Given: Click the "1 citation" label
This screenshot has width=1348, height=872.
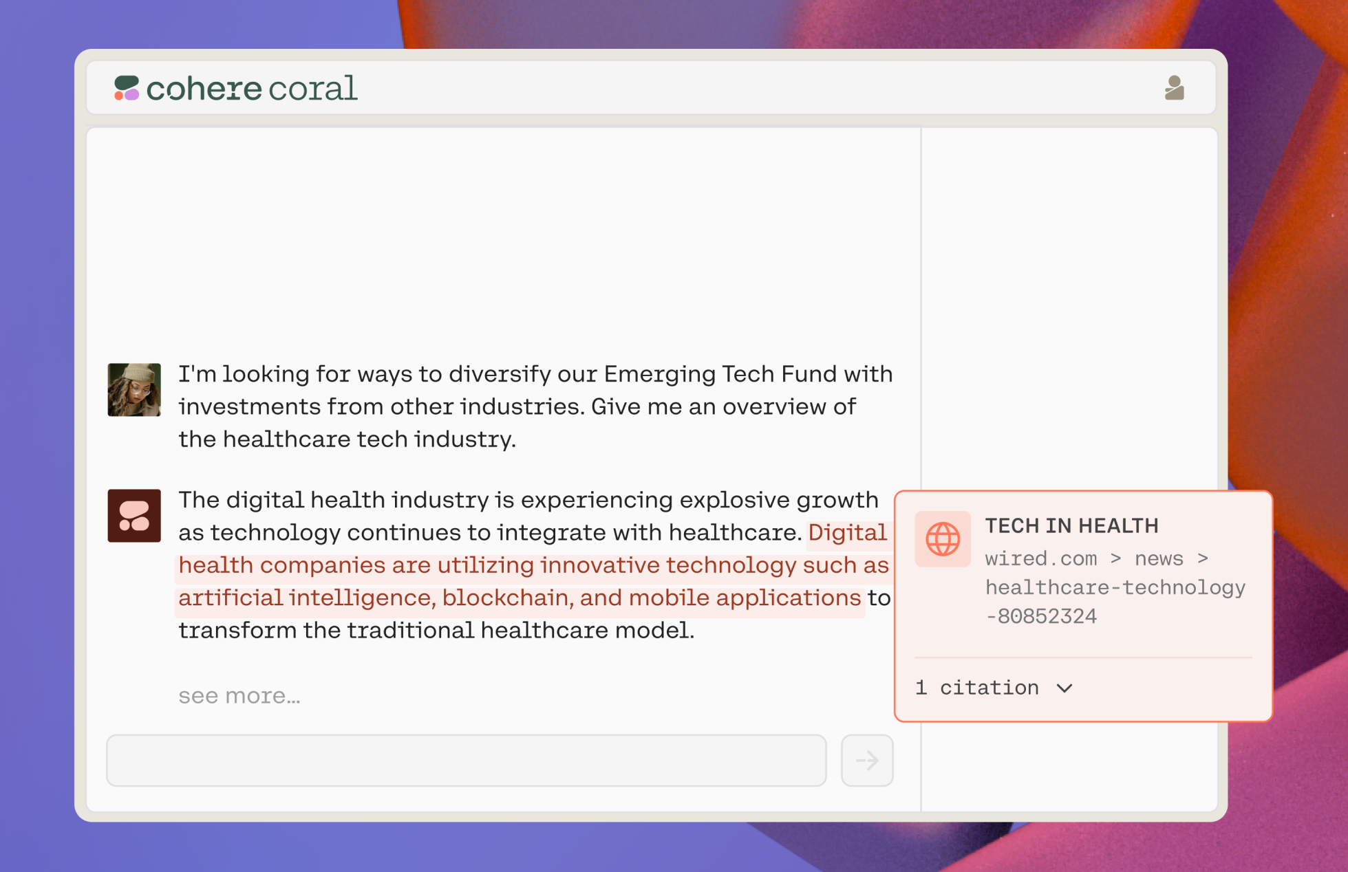Looking at the screenshot, I should pyautogui.click(x=976, y=688).
